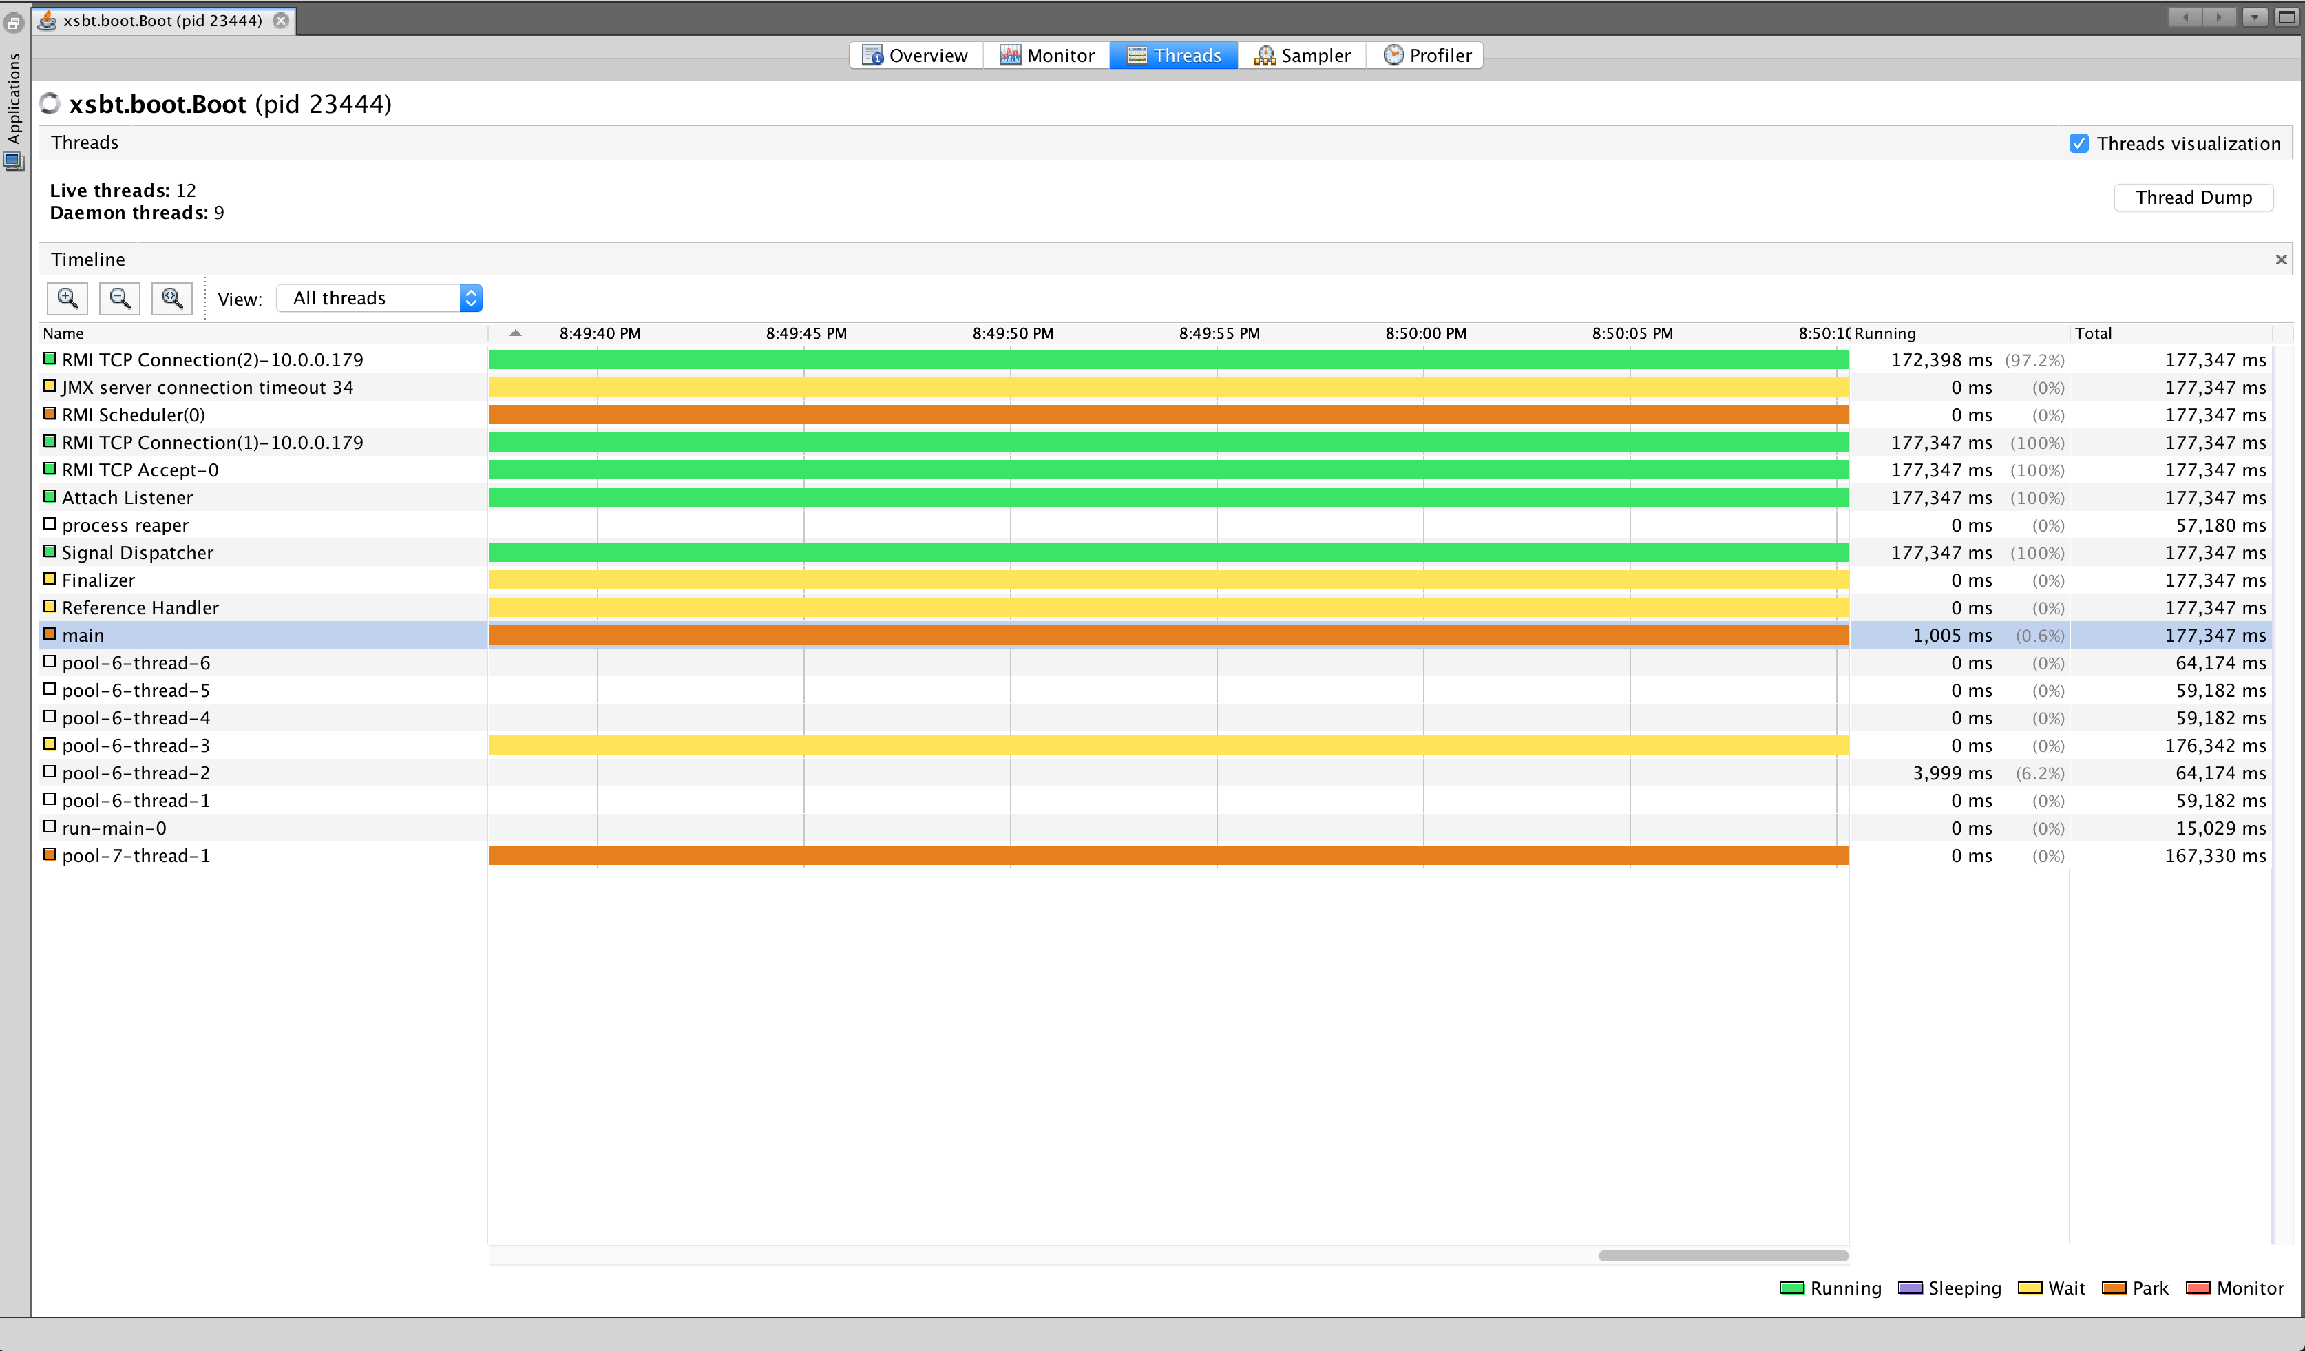The height and width of the screenshot is (1351, 2305).
Task: Click the Thread Dump button
Action: [2193, 198]
